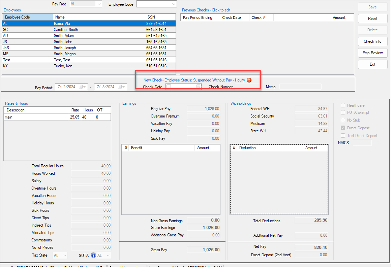Click the red employee status warning icon
Screen dimensions: 391x267
click(x=249, y=80)
